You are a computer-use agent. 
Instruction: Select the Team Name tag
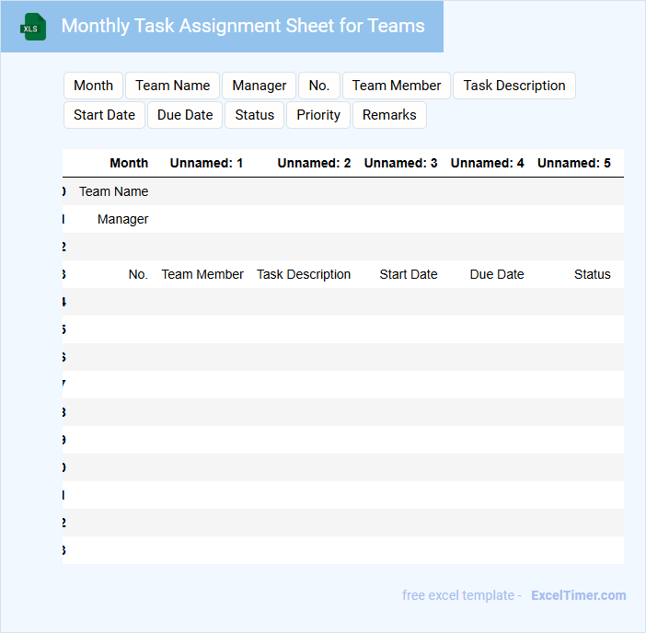point(172,86)
